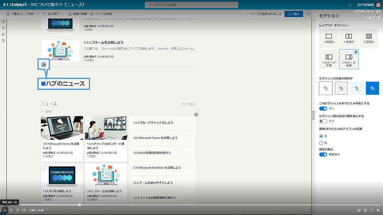Click すべて表示 link in ニュース

188,104
